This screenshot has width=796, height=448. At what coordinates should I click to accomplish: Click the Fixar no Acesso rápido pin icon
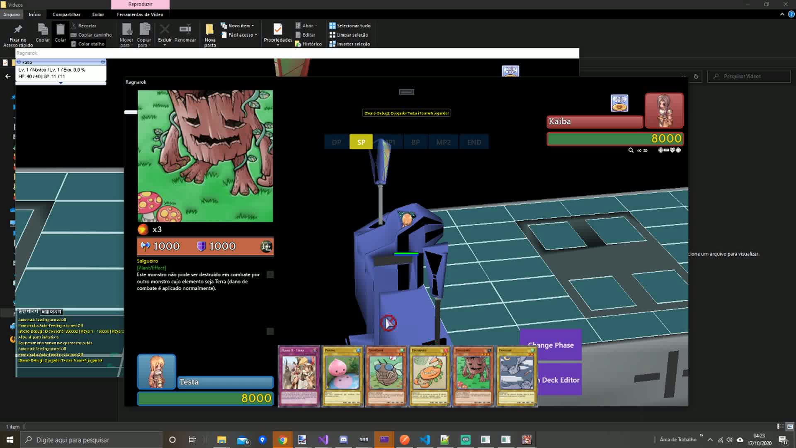pyautogui.click(x=18, y=29)
